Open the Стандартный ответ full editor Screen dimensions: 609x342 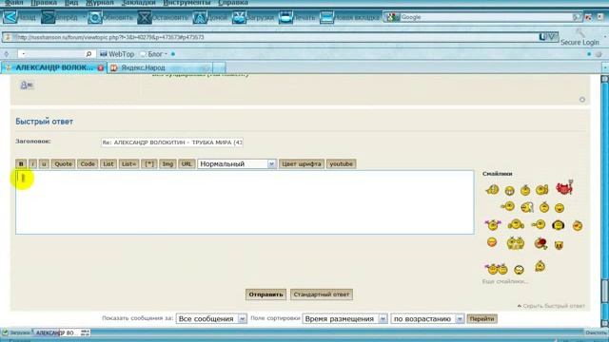[x=322, y=294]
